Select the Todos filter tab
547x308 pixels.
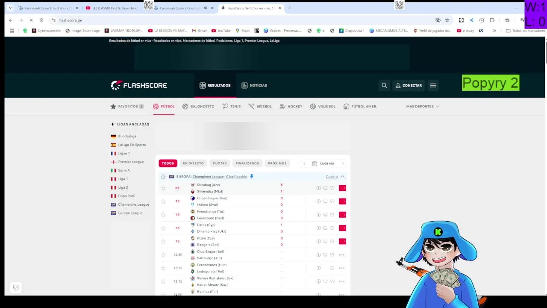pos(168,163)
